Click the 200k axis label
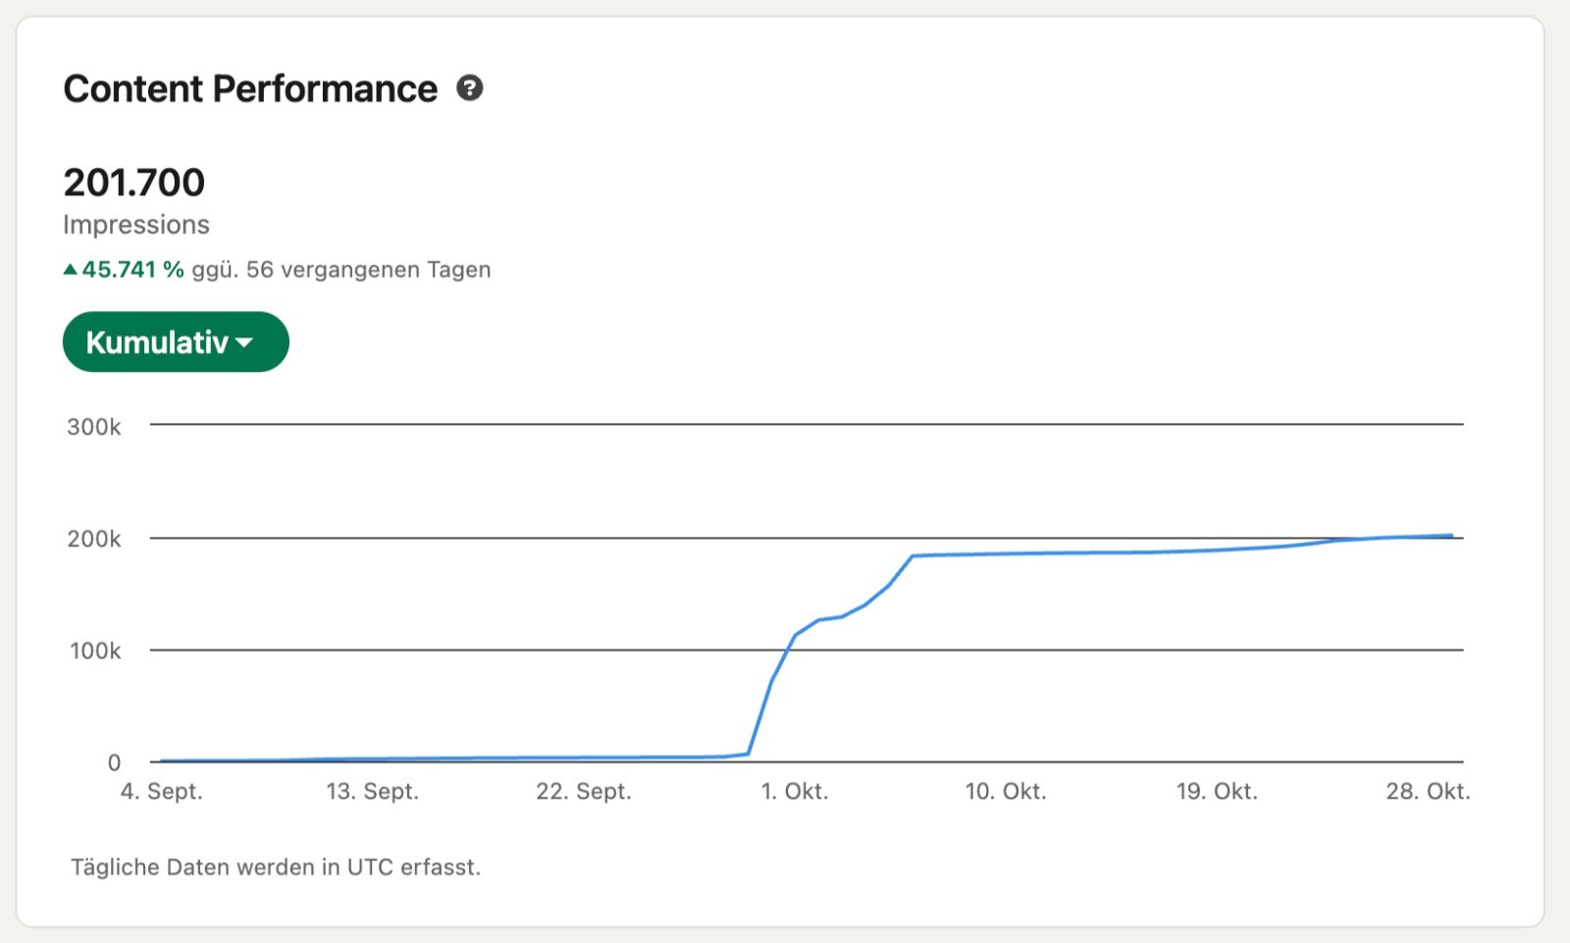1570x943 pixels. (x=94, y=539)
